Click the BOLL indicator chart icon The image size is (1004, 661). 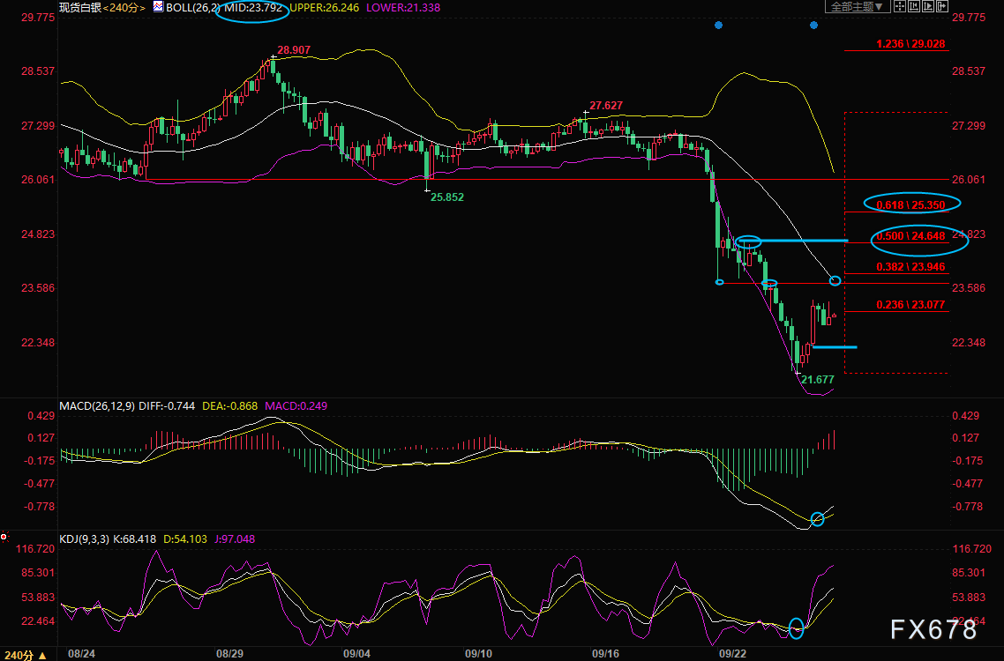(x=158, y=7)
